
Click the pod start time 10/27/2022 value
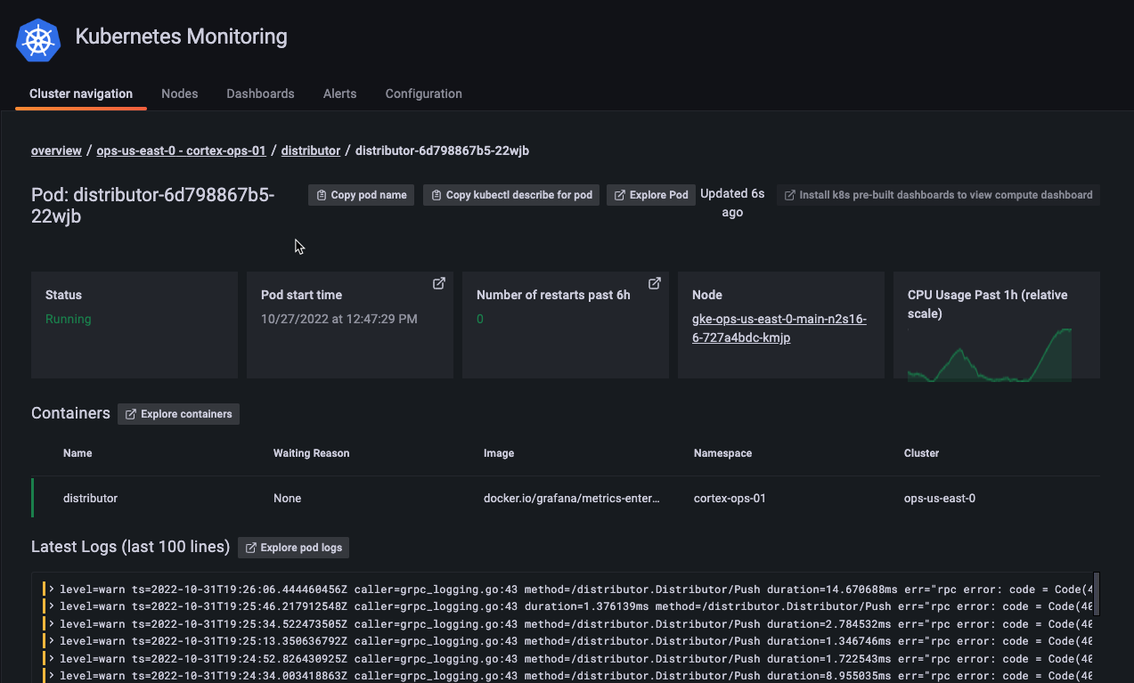pyautogui.click(x=339, y=319)
